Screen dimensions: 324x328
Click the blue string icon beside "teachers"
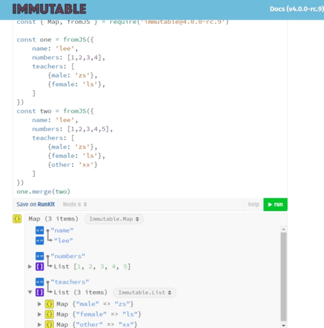[x=40, y=282]
